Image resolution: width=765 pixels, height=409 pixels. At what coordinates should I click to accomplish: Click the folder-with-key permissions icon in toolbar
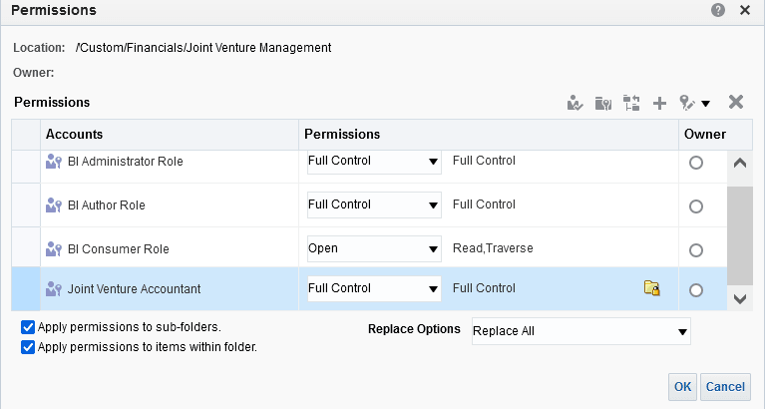coord(602,103)
